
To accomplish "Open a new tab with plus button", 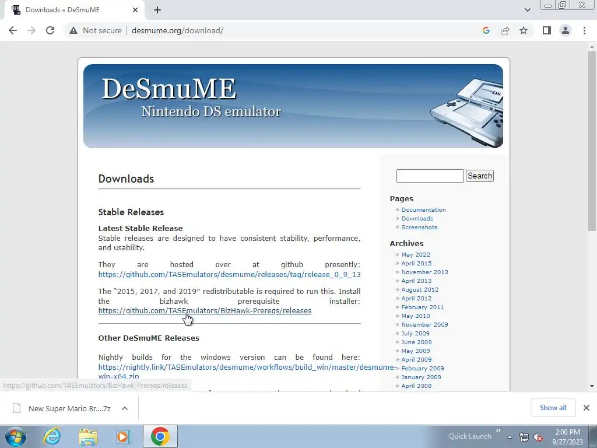I will coord(157,10).
